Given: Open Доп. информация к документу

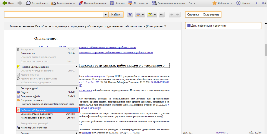Looking at the screenshot, I should coord(223,26).
